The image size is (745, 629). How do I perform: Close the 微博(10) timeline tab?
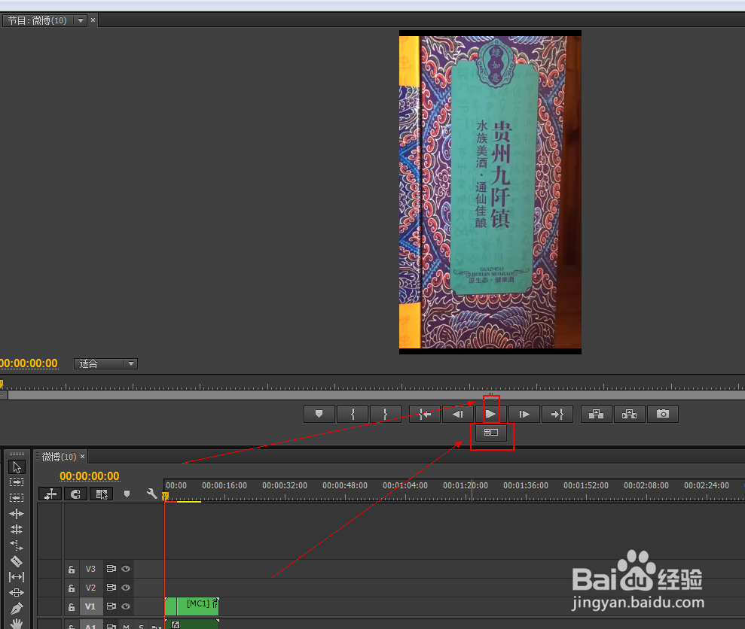point(82,456)
